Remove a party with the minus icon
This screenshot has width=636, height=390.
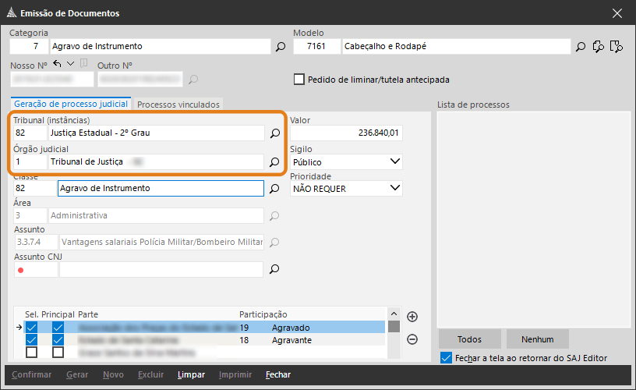pos(412,339)
